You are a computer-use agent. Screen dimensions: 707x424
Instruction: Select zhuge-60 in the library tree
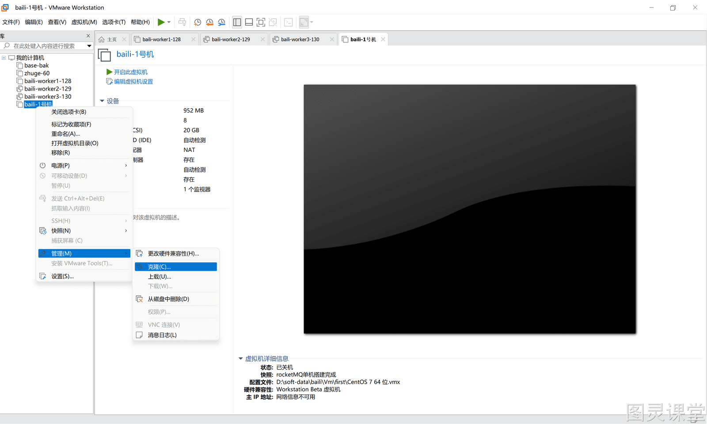pos(37,73)
